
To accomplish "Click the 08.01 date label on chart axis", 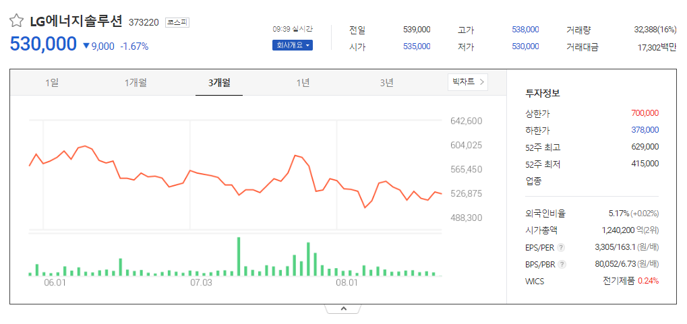I will (348, 283).
